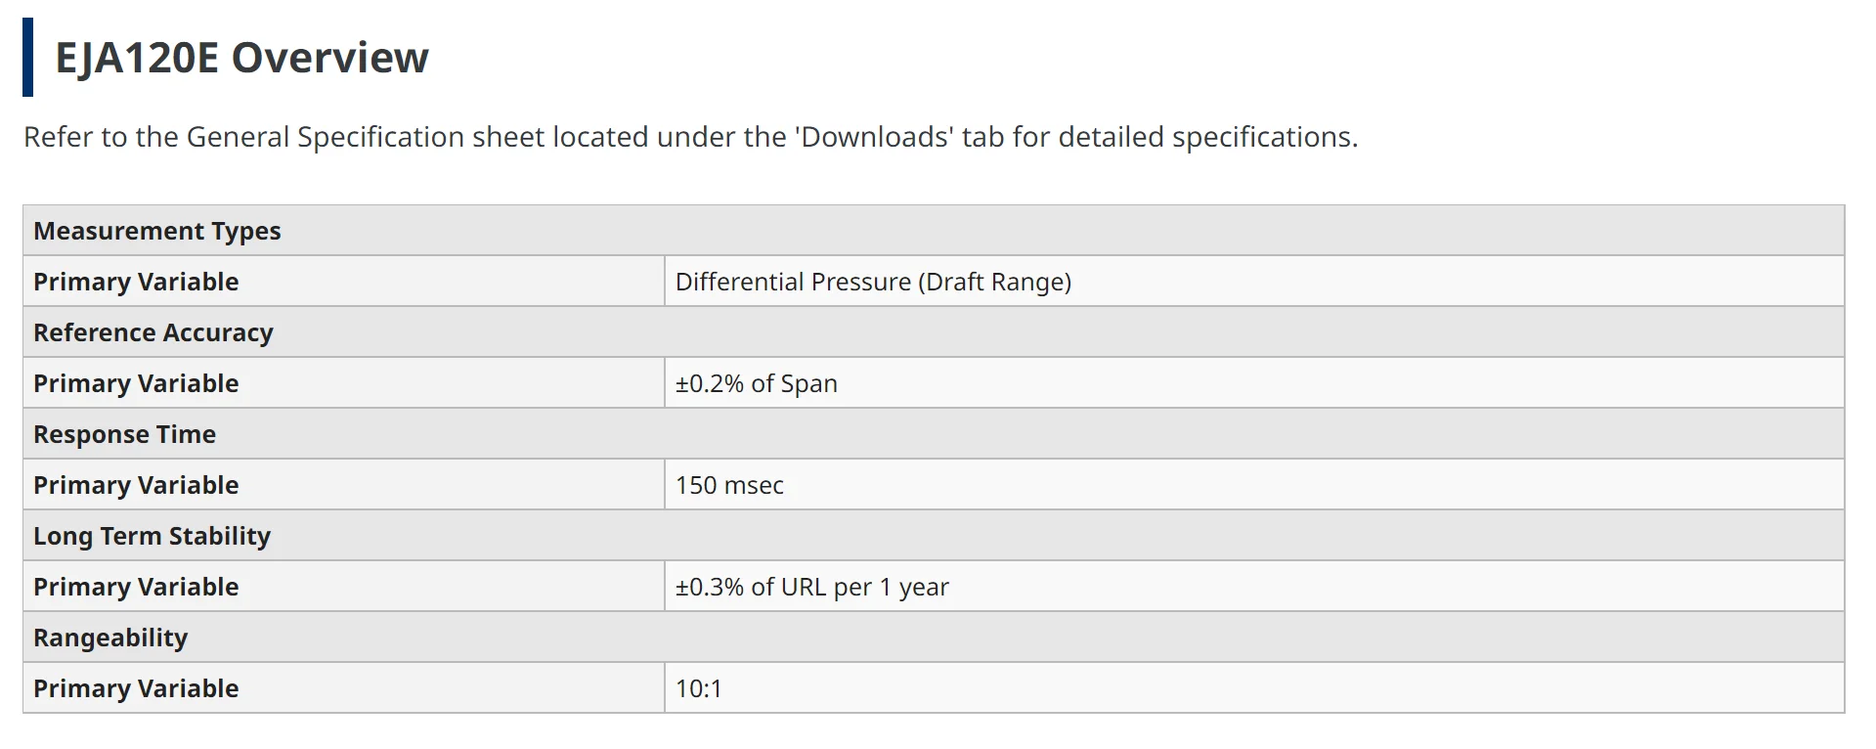Select the Differential Pressure (Draft Range) cell
1876x749 pixels.
click(873, 282)
